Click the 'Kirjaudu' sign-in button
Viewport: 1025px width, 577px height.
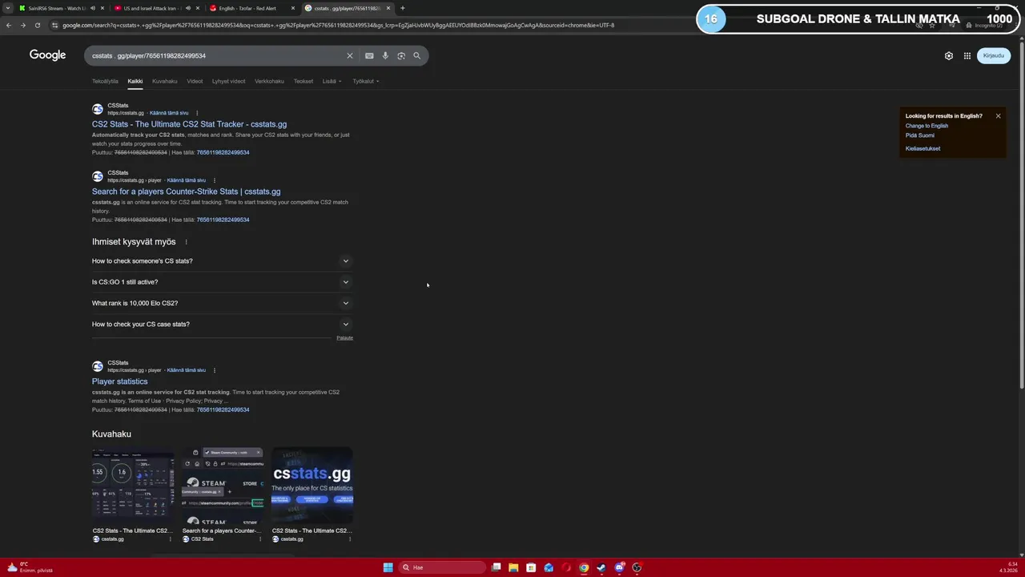(x=994, y=55)
